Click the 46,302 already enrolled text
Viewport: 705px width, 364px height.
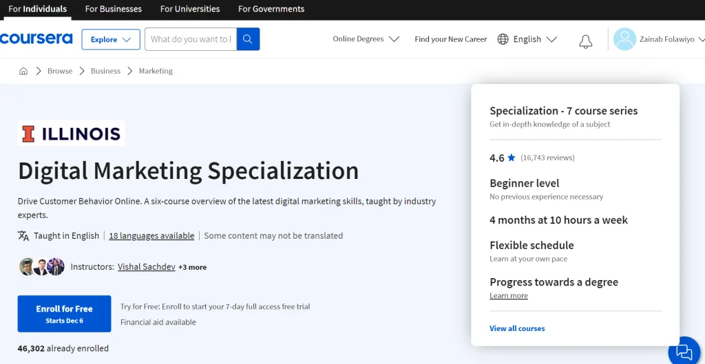(63, 348)
